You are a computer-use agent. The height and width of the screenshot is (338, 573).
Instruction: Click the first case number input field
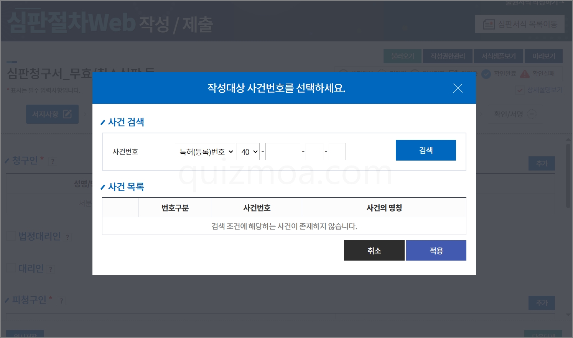pos(283,152)
